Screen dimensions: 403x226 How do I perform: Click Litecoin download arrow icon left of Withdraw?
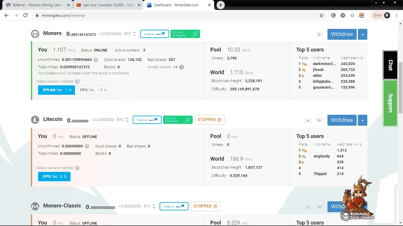point(320,120)
